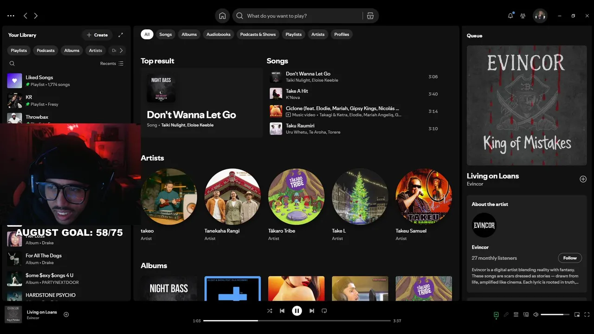594x334 pixels.
Task: Switch to the Profiles filter tab
Action: 342,34
